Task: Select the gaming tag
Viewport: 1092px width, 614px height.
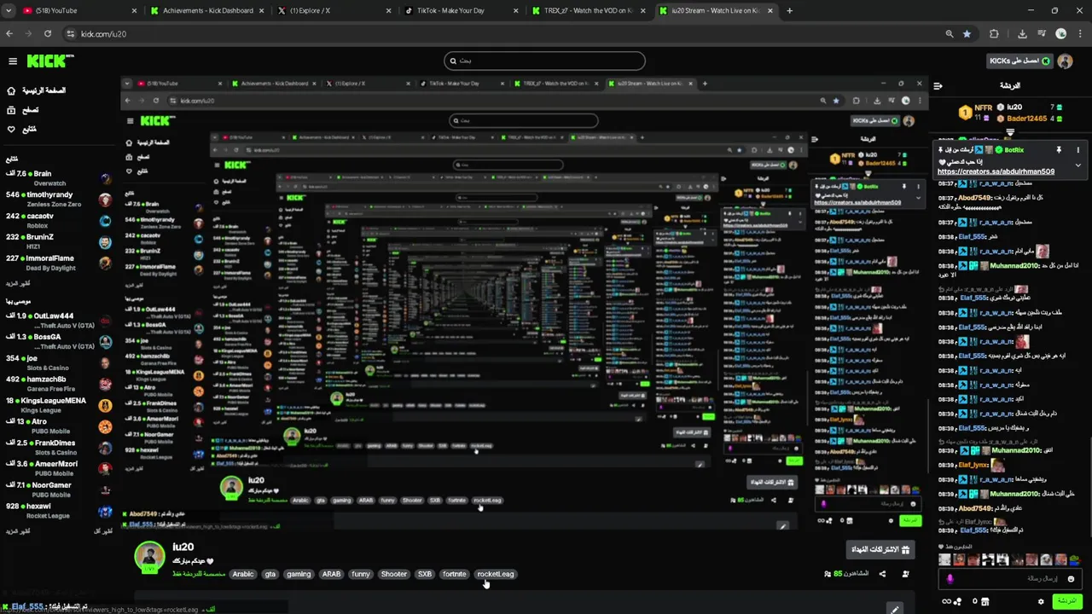Action: (299, 574)
